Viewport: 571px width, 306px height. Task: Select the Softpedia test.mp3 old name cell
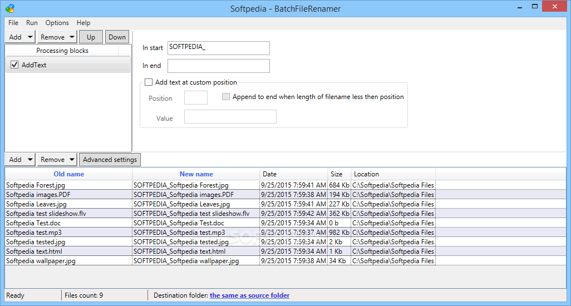(68, 233)
